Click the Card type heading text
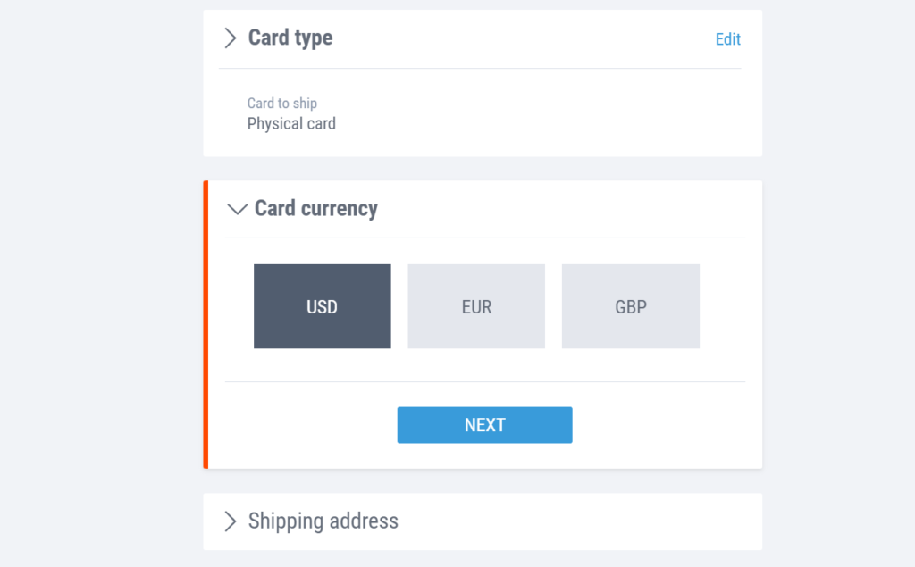The width and height of the screenshot is (915, 567). [x=290, y=38]
